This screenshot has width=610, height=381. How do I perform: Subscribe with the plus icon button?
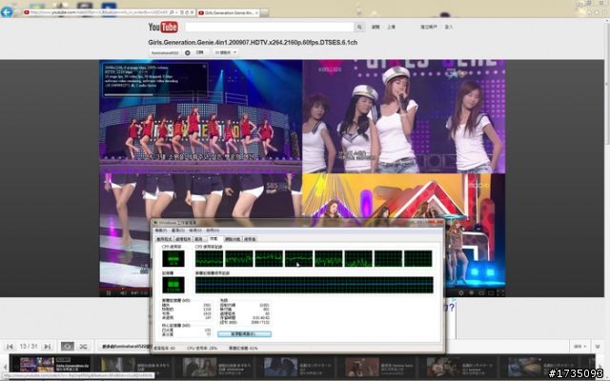188,52
